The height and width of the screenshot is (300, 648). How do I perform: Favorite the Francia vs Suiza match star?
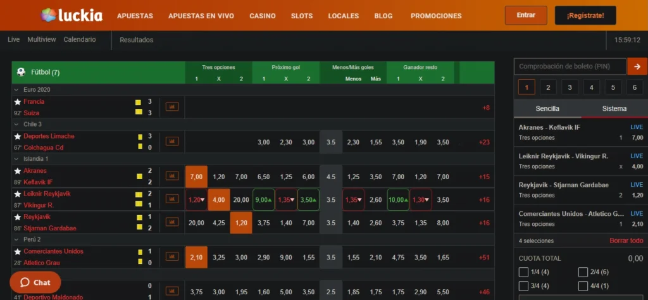click(18, 102)
